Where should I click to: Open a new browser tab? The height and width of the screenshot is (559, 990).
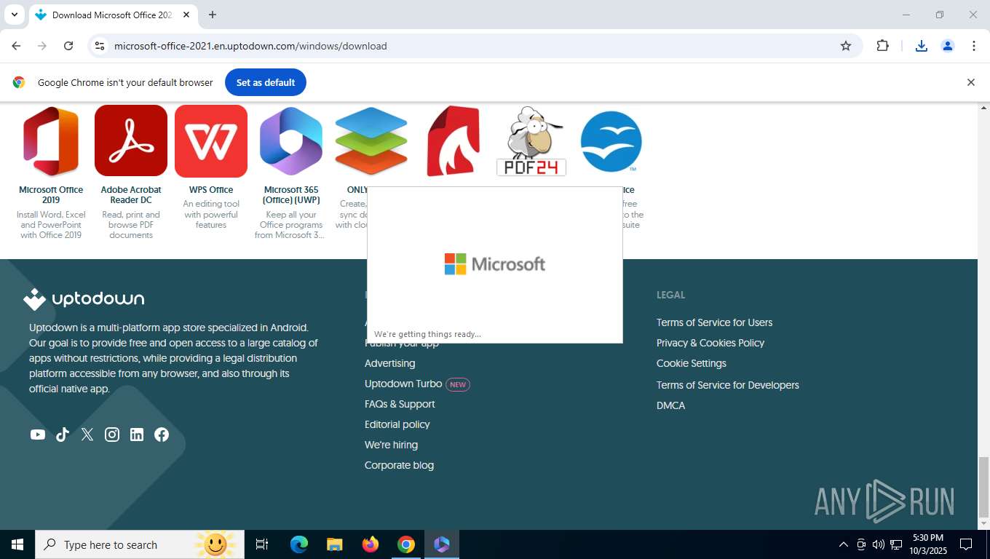[x=213, y=15]
